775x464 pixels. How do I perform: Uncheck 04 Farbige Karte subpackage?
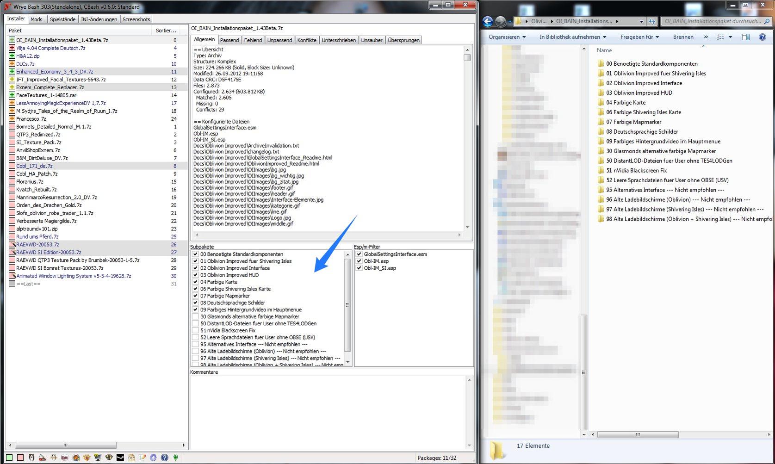click(x=195, y=282)
